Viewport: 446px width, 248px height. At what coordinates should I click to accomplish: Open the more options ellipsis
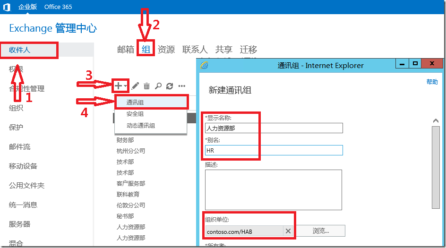point(182,86)
